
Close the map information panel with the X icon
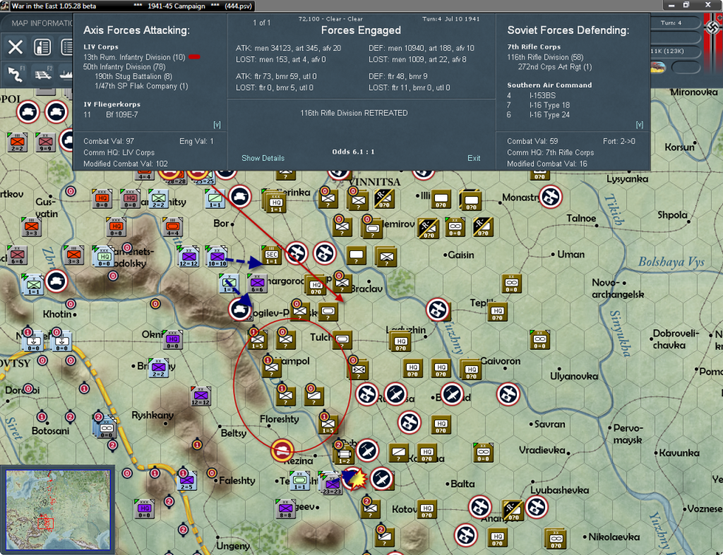click(16, 47)
